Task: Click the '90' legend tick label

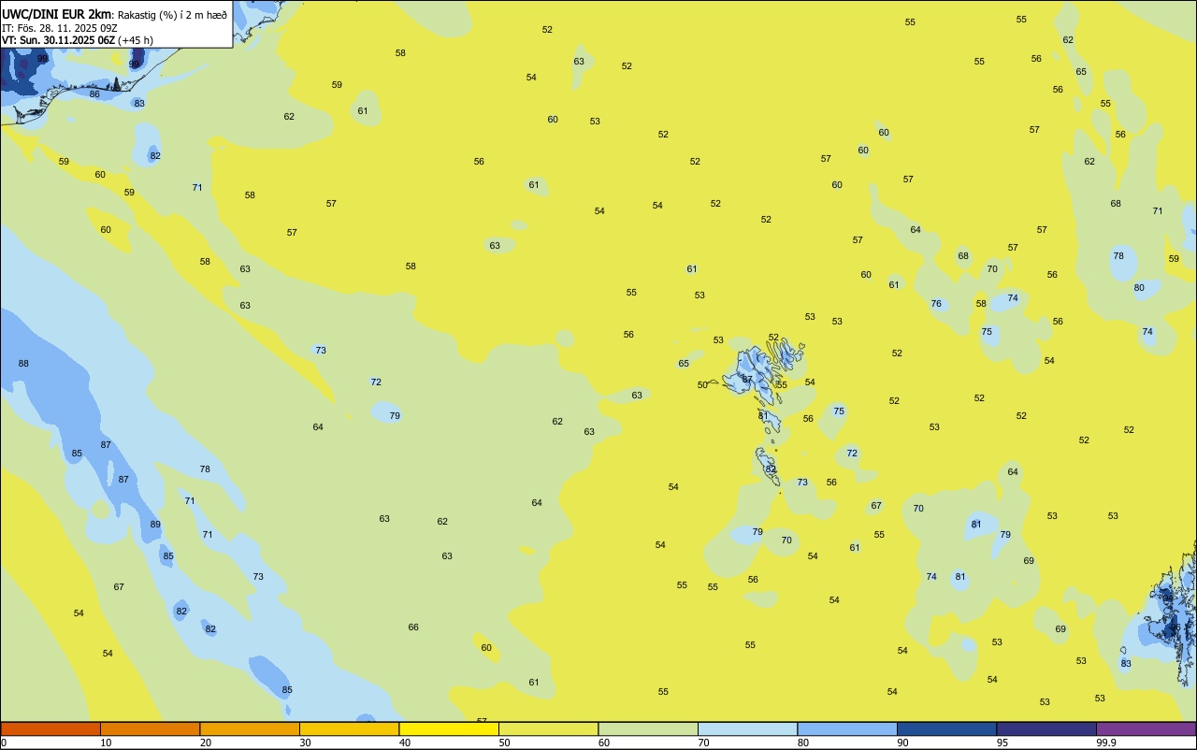Action: click(x=902, y=743)
